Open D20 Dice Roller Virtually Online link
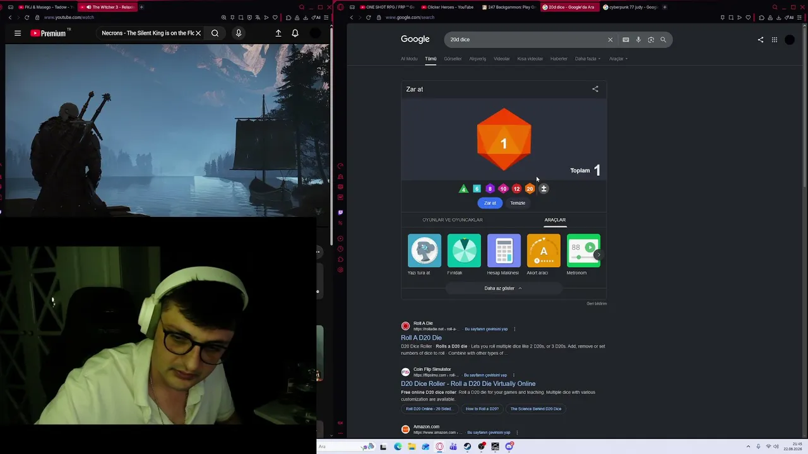 pos(468,383)
